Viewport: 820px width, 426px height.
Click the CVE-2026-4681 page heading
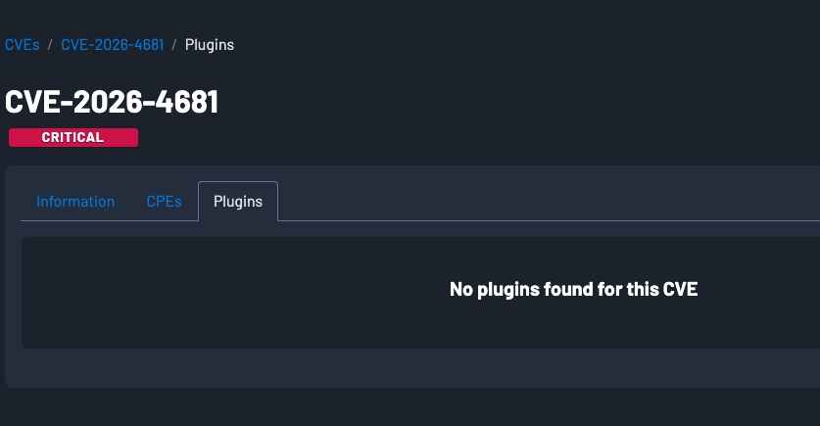pos(112,102)
